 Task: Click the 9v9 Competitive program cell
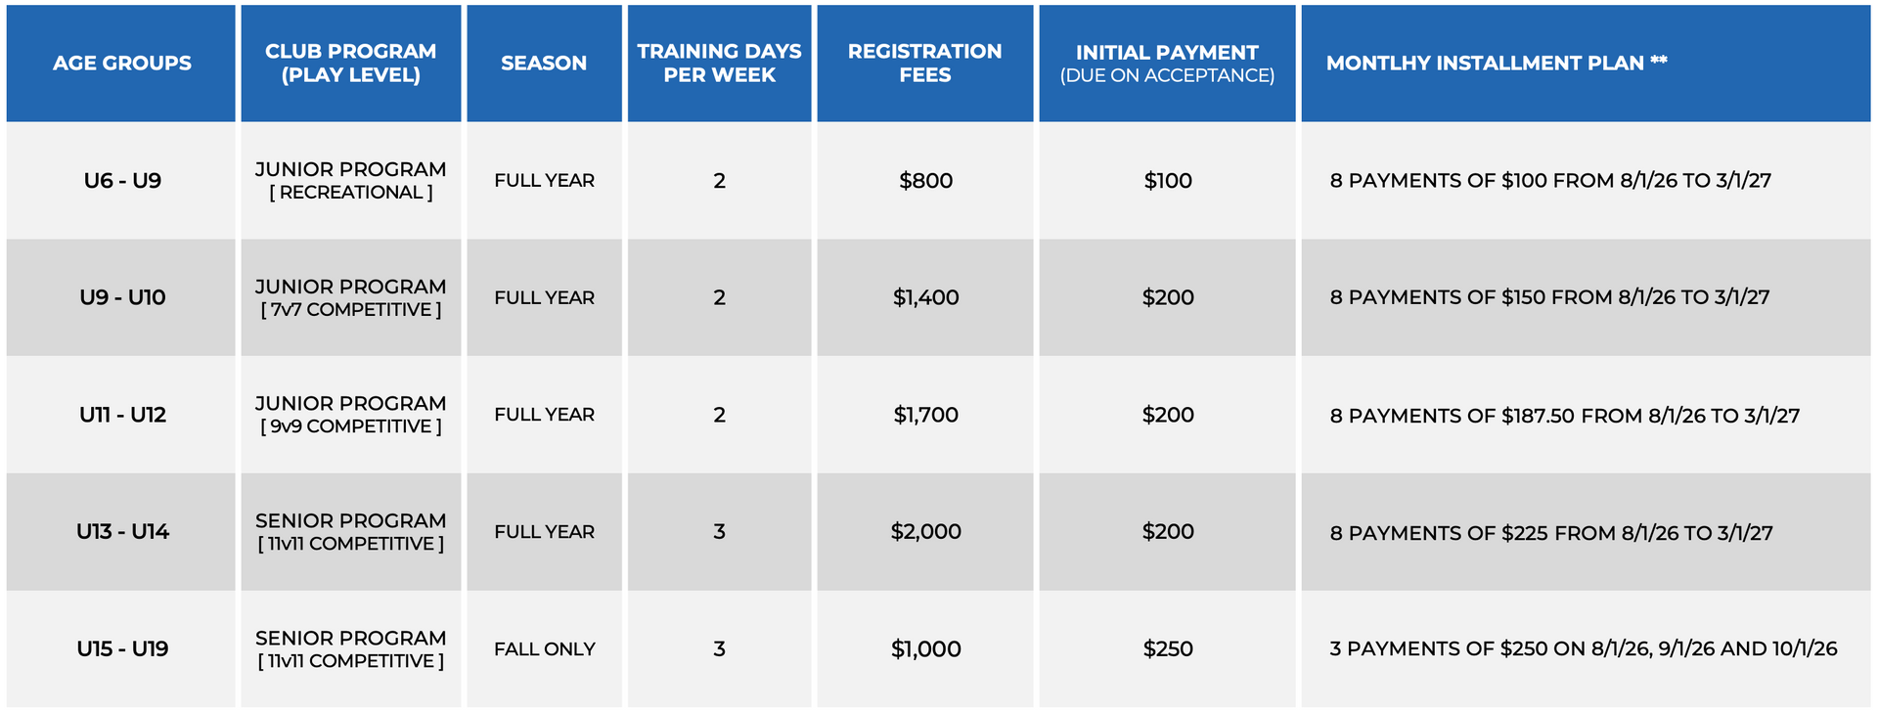click(x=351, y=415)
